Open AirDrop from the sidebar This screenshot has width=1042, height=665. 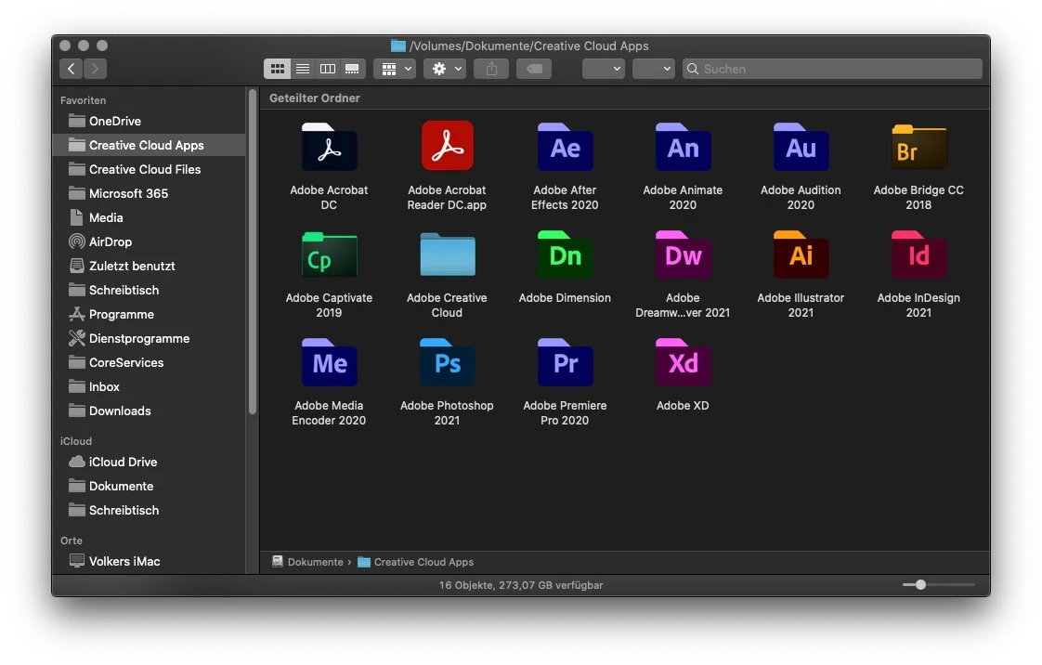pos(149,241)
